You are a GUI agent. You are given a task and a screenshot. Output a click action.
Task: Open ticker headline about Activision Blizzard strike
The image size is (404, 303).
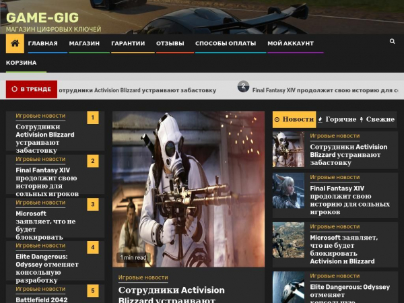137,90
